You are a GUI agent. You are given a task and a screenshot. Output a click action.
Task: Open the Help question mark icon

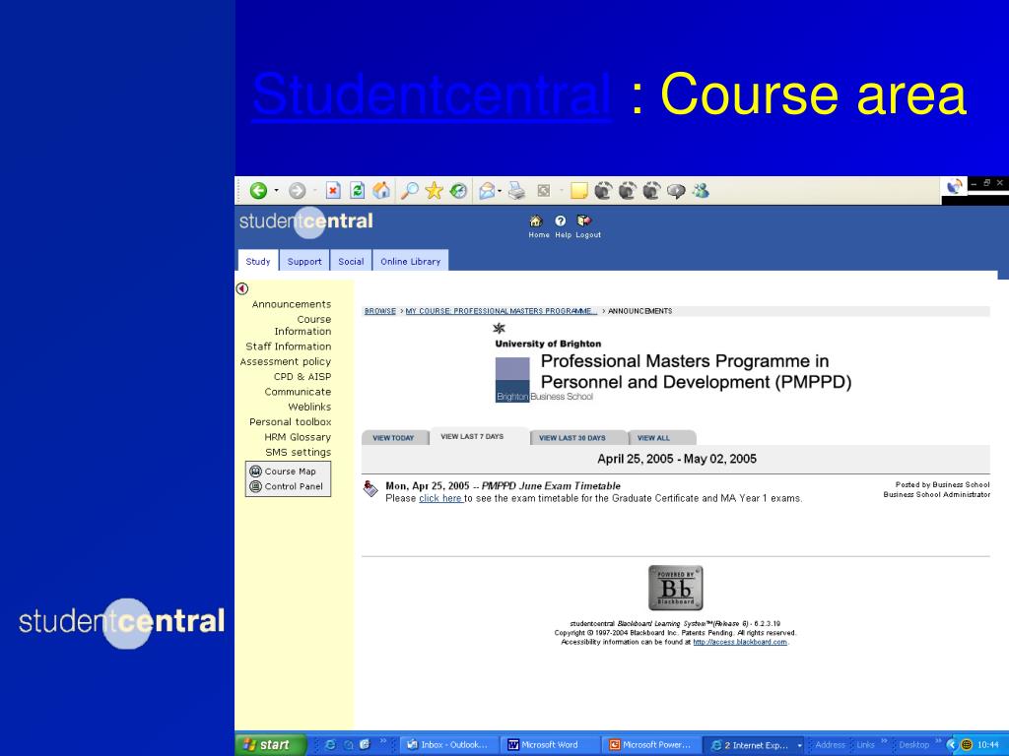561,221
